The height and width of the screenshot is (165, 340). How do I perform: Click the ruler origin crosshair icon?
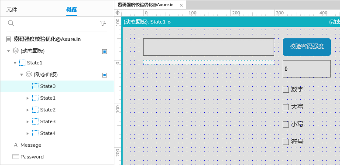(117, 13)
